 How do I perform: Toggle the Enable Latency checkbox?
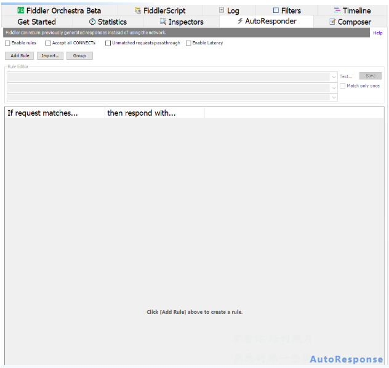[188, 43]
